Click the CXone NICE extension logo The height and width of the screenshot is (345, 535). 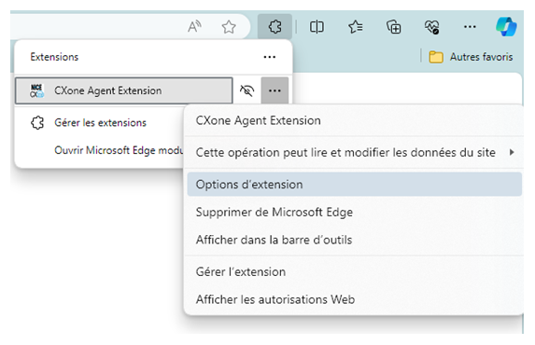tap(36, 90)
